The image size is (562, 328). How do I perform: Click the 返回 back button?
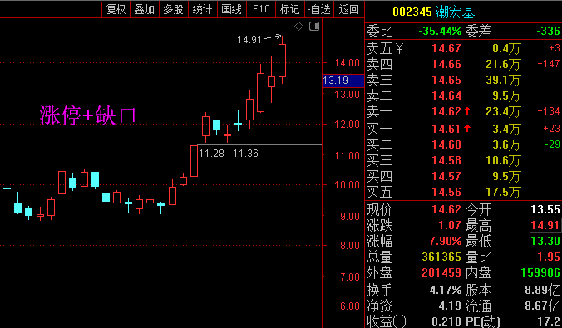coord(348,9)
